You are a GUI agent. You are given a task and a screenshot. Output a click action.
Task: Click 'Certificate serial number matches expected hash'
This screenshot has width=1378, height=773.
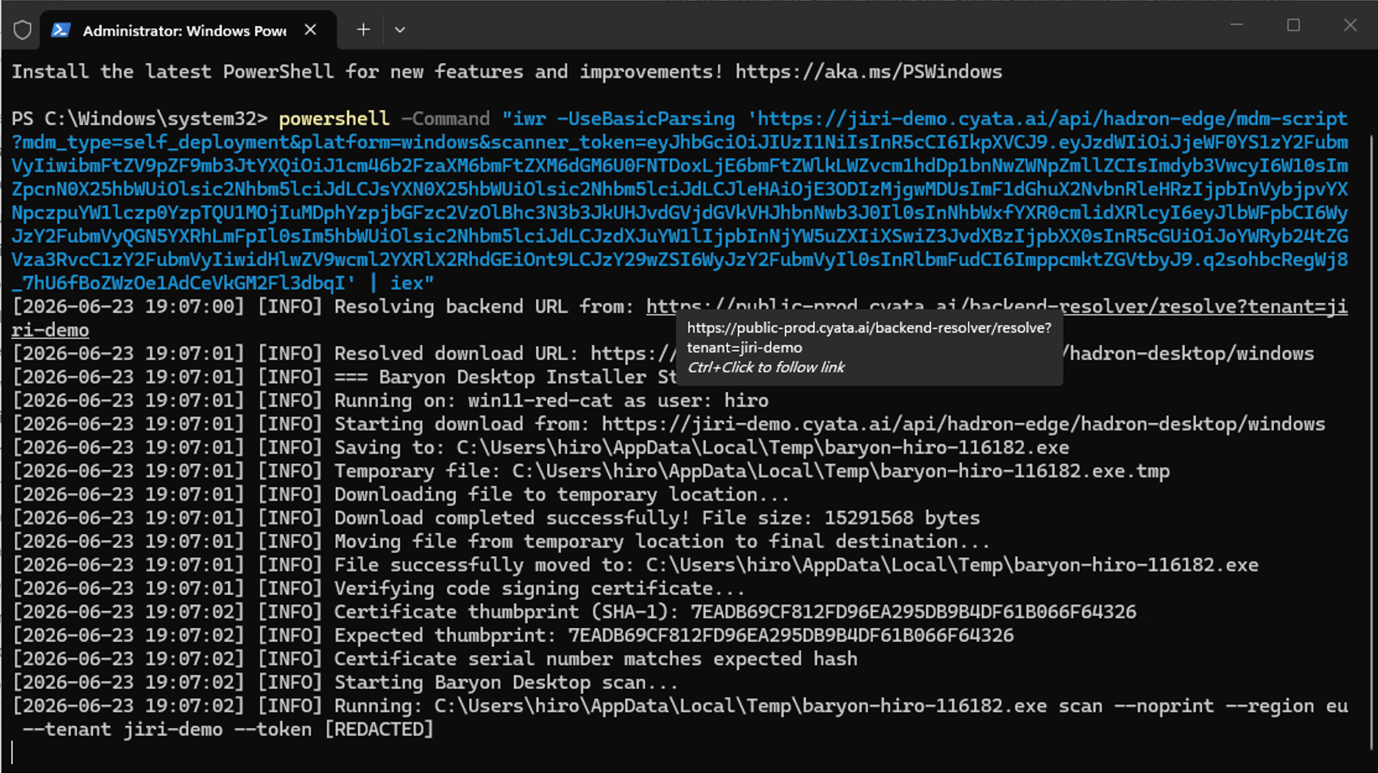click(596, 659)
